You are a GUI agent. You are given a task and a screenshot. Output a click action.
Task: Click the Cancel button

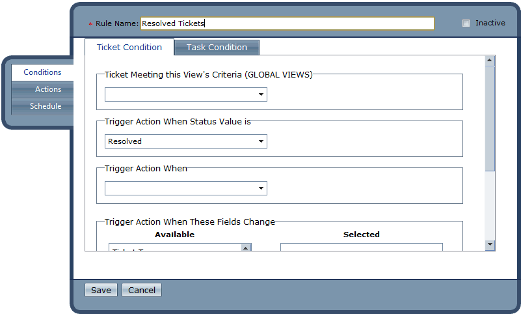tap(142, 291)
